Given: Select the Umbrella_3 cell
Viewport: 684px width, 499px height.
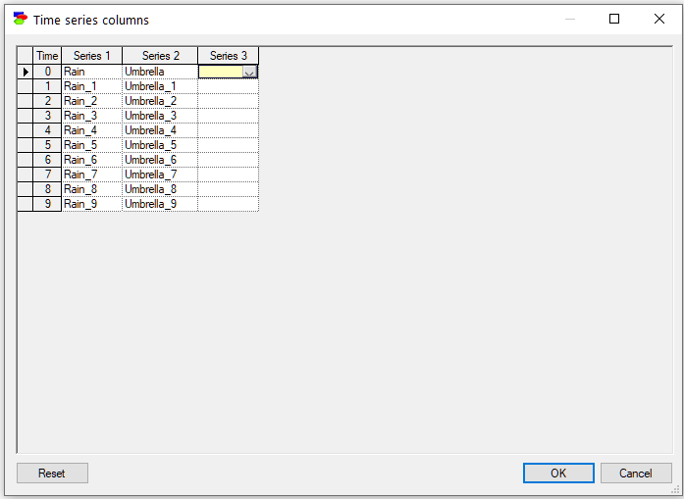Looking at the screenshot, I should point(160,116).
